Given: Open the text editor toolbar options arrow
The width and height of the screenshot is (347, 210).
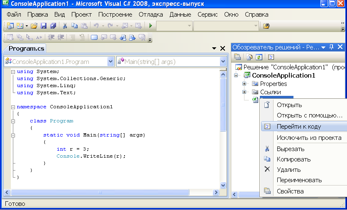Looking at the screenshot, I should [150, 40].
